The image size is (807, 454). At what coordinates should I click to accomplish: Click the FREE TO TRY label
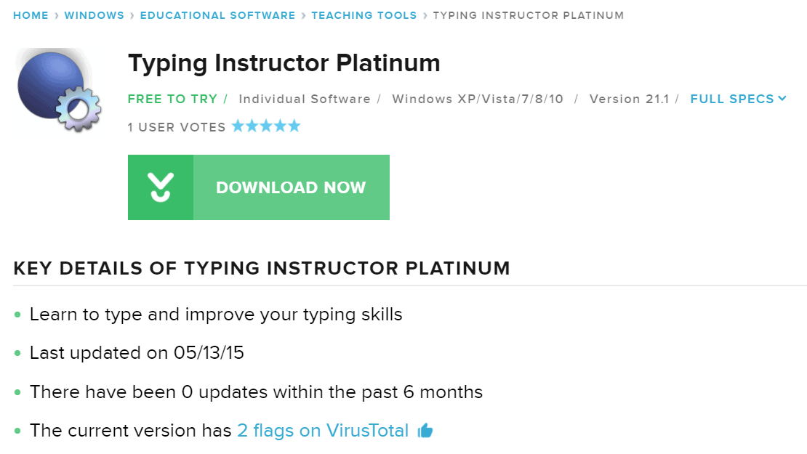click(172, 99)
